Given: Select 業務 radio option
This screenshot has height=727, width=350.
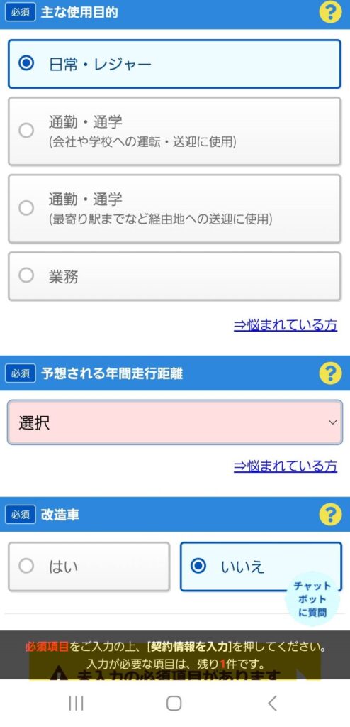Looking at the screenshot, I should [174, 276].
